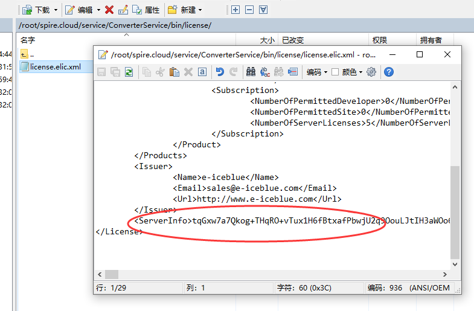
Task: Click the <Name>e-iceblue</Name> line
Action: [225, 178]
